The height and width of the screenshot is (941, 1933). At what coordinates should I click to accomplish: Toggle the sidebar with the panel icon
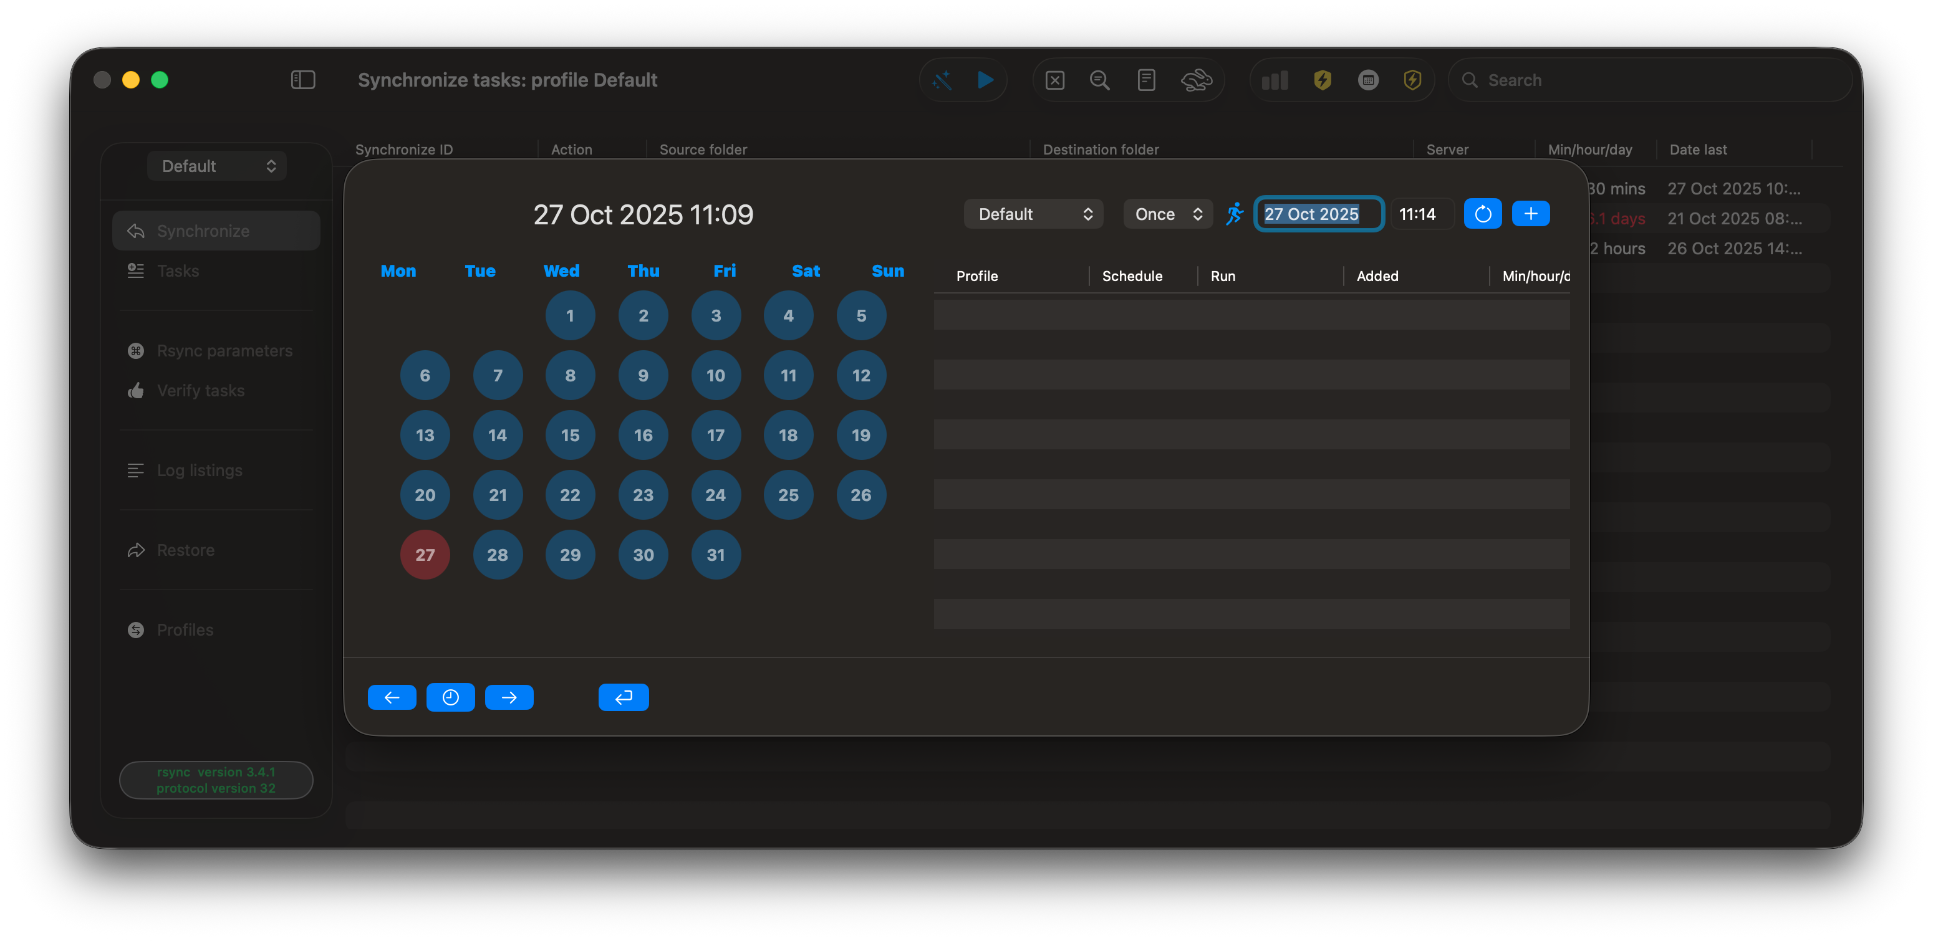(x=302, y=80)
